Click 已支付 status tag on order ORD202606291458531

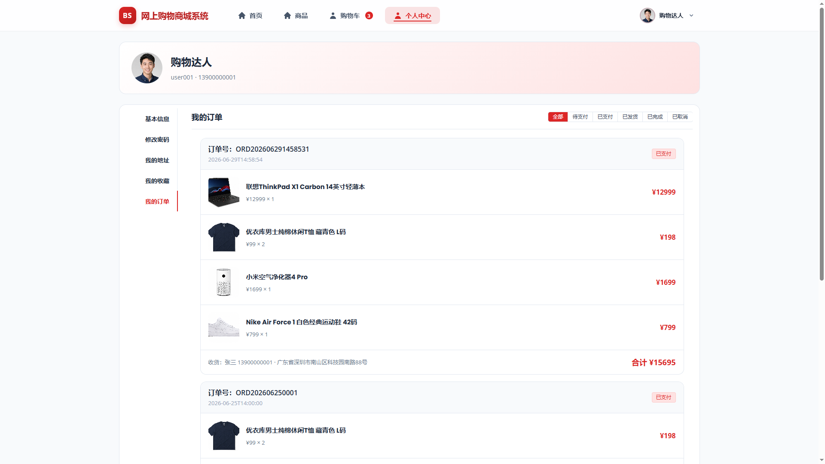click(x=663, y=154)
